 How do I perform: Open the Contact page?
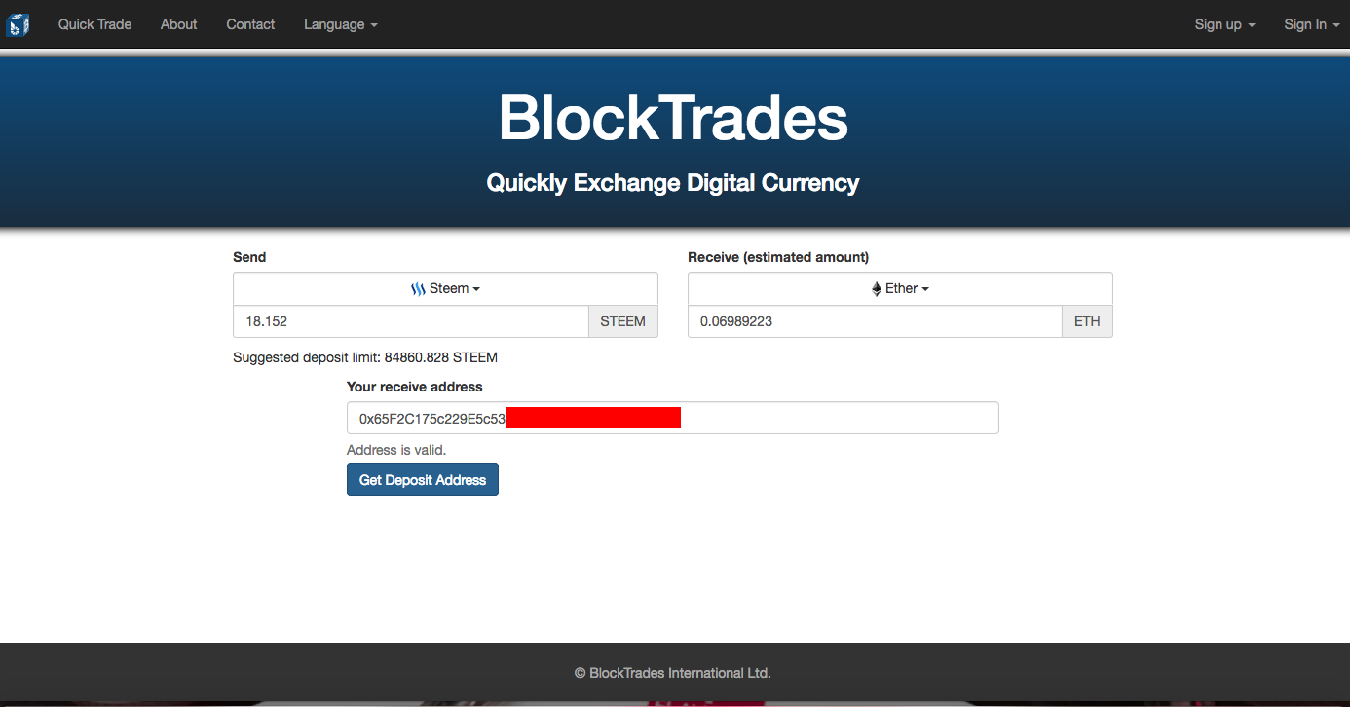click(x=250, y=24)
